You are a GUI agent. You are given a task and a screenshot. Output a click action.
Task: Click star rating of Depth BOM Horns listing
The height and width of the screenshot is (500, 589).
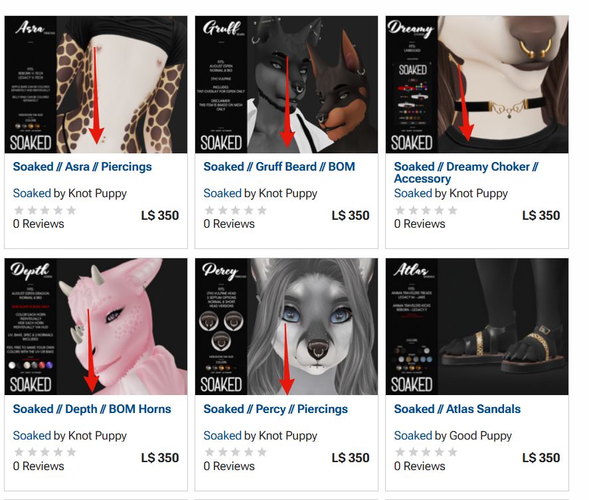pyautogui.click(x=45, y=452)
